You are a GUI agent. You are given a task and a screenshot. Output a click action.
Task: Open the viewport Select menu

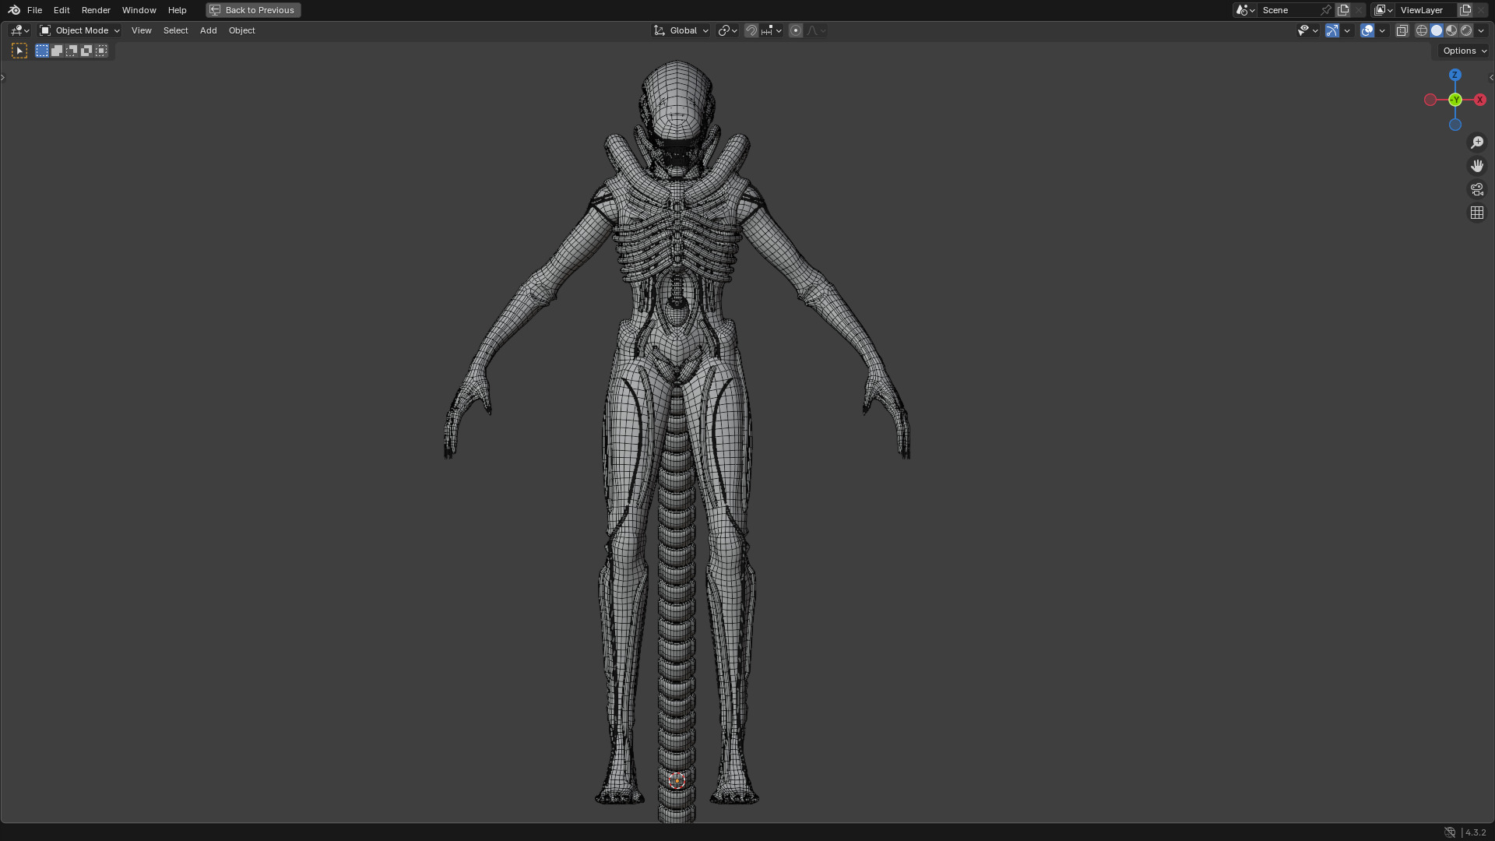point(175,30)
